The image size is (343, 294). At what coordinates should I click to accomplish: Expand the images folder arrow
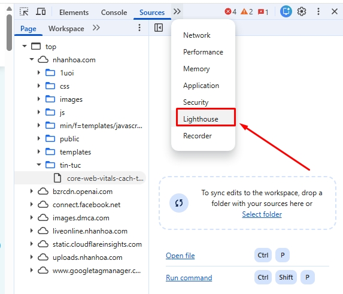[x=39, y=99]
